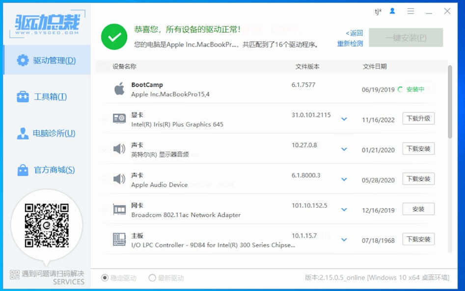The height and width of the screenshot is (291, 465).
Task: Click network card icon for Broadcom adapter
Action: click(x=119, y=209)
